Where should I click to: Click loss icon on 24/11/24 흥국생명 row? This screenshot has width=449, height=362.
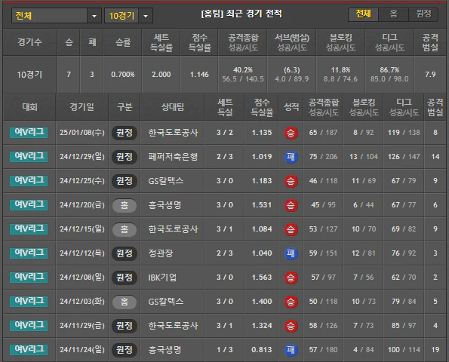[x=291, y=350]
